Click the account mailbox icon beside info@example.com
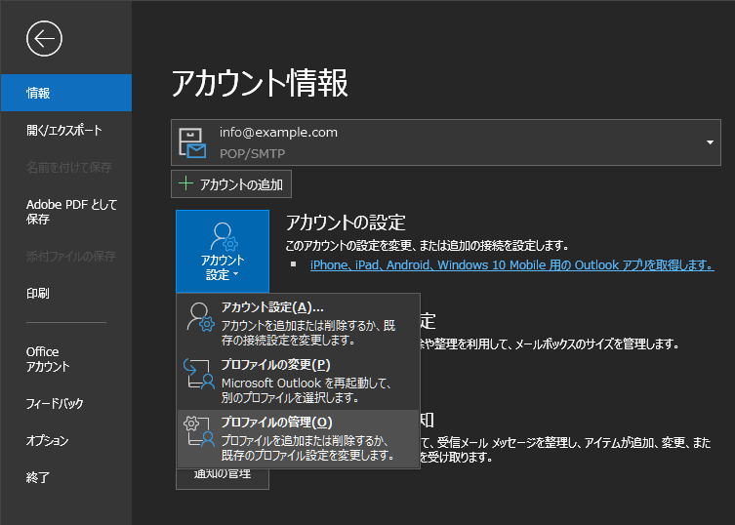The image size is (735, 525). 194,142
